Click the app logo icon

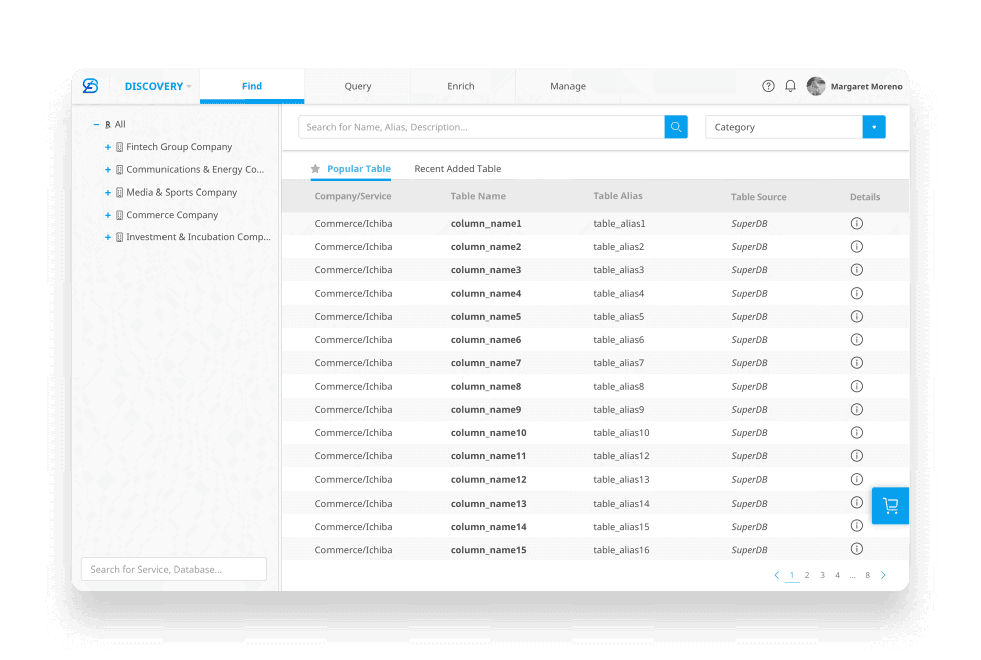click(x=91, y=86)
